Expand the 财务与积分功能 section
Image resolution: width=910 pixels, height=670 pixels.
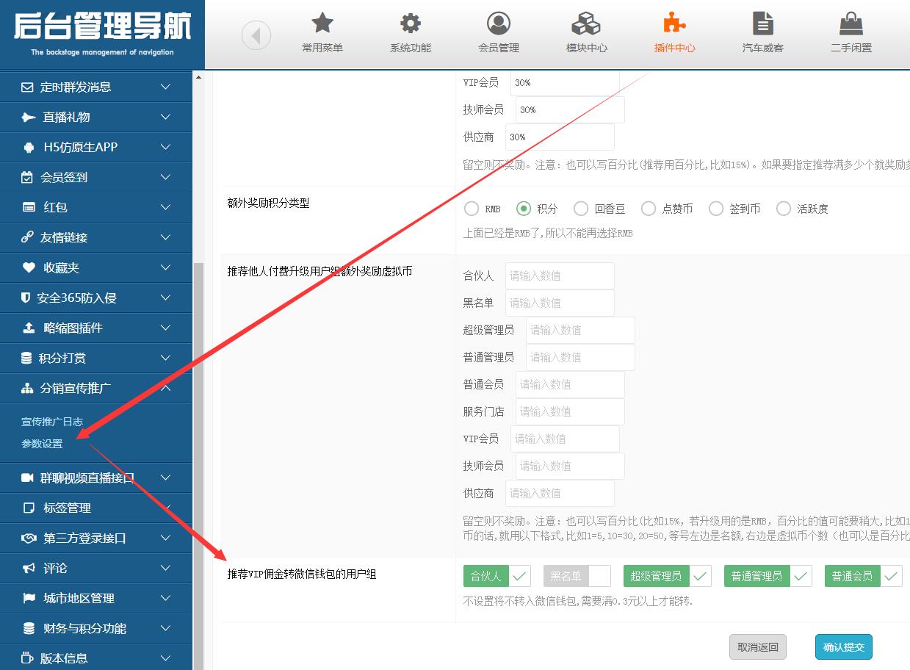(x=95, y=628)
